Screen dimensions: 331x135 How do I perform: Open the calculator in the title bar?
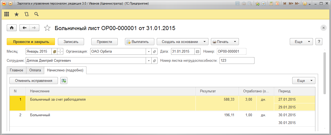click(x=271, y=4)
